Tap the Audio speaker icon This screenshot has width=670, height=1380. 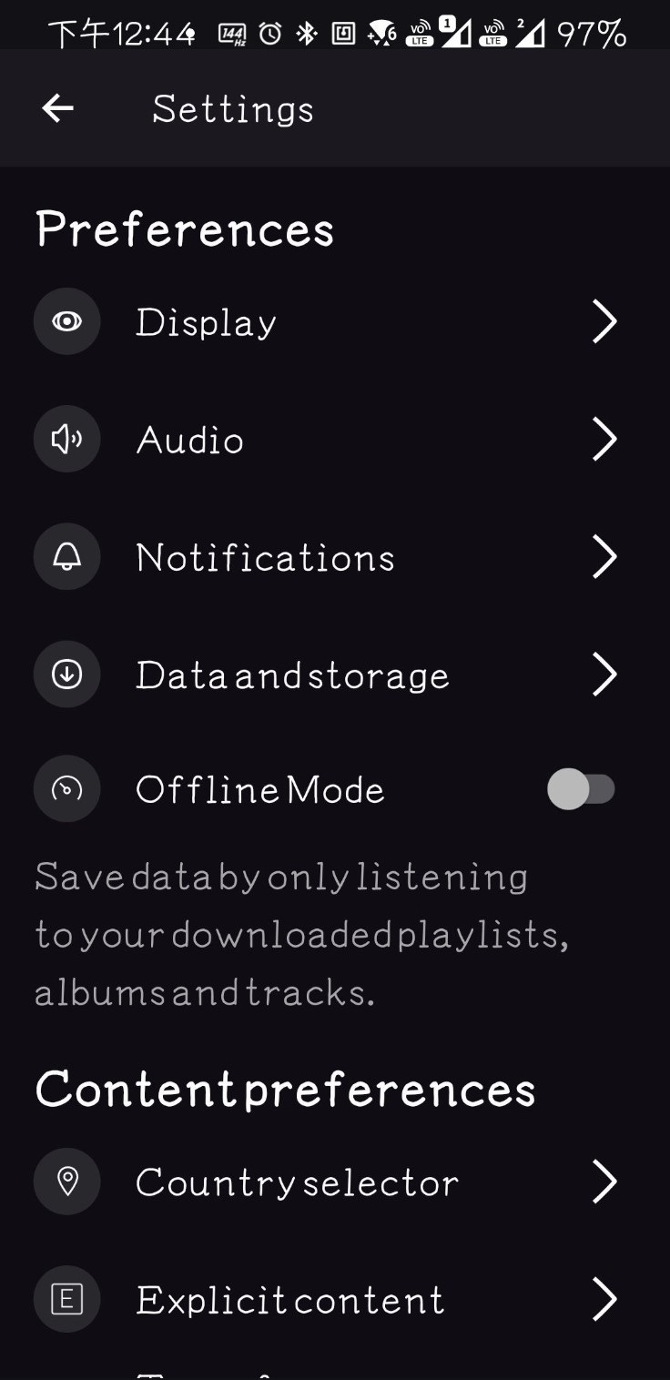[66, 440]
